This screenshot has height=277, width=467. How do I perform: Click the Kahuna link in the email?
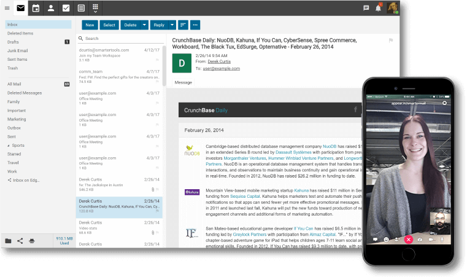[301, 190]
